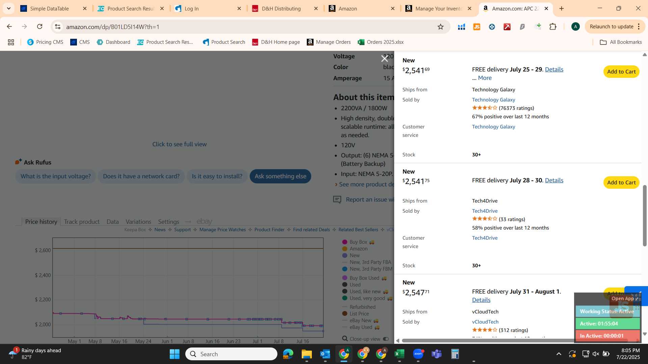Show hidden system tray icons
Screen dimensions: 648x364
tap(559, 354)
